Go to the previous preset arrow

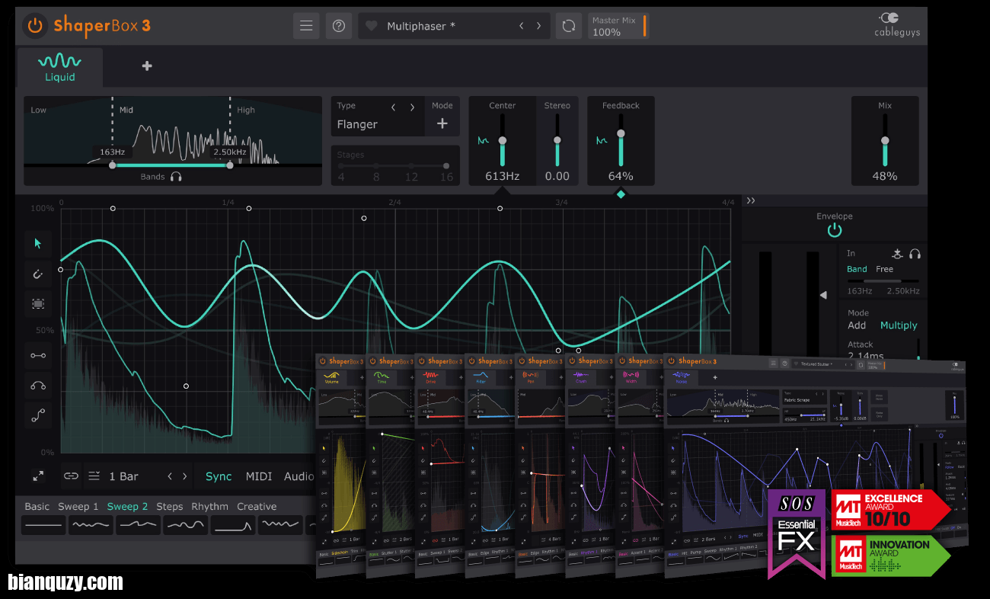click(522, 26)
